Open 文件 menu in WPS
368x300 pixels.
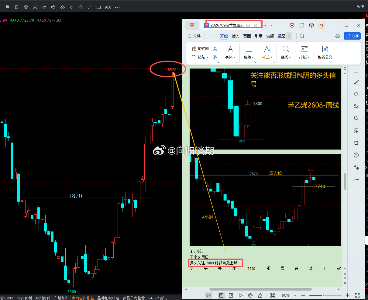(x=194, y=36)
